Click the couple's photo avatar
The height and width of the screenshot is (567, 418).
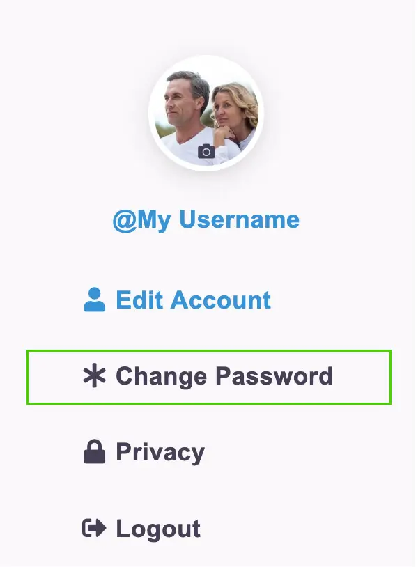tap(206, 113)
